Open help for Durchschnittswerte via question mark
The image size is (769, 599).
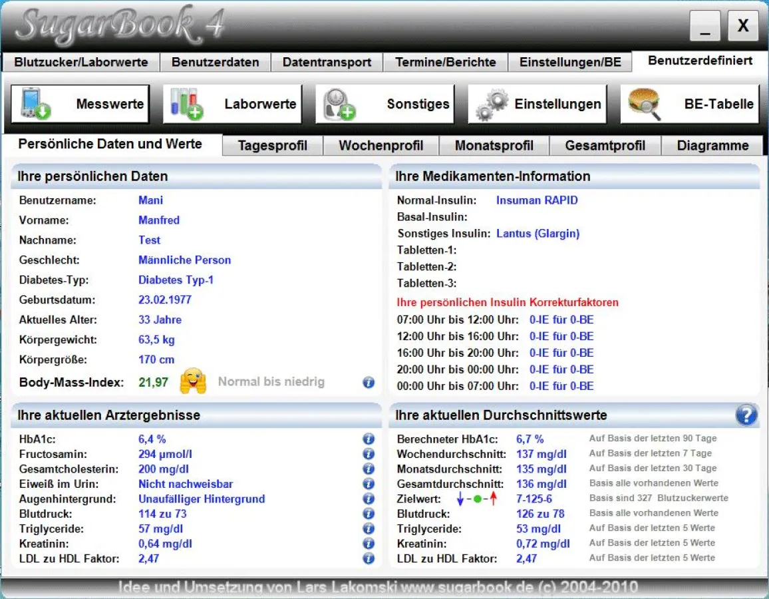747,415
